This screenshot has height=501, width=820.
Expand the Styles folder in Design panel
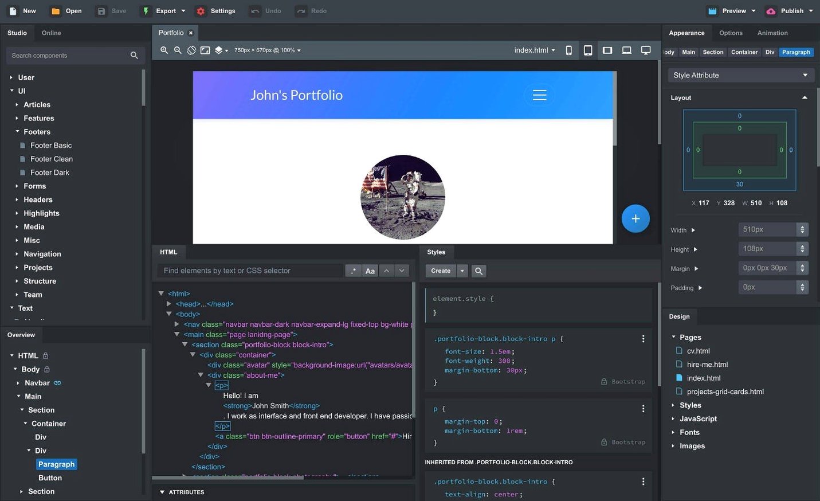pos(673,405)
